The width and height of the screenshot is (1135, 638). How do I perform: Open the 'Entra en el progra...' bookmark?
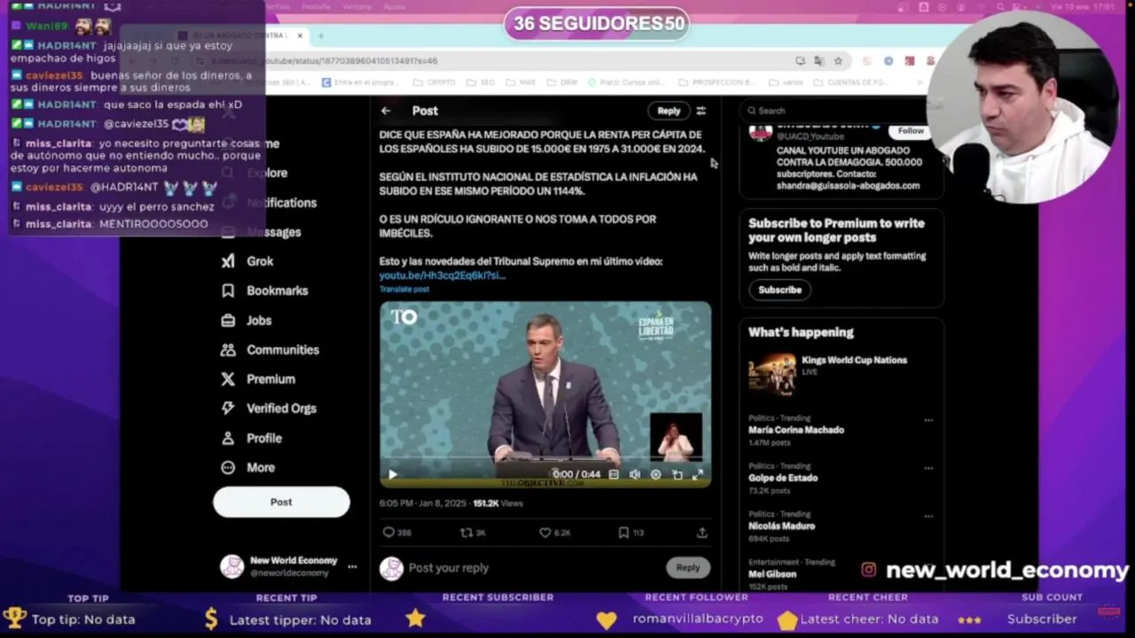coord(360,82)
